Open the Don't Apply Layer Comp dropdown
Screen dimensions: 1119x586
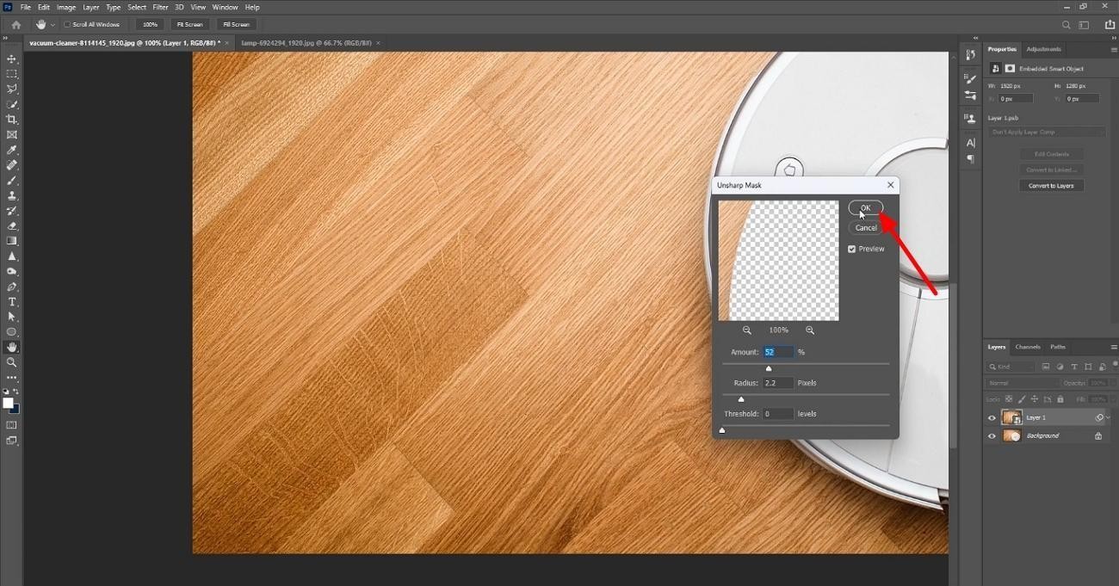[x=1048, y=132]
